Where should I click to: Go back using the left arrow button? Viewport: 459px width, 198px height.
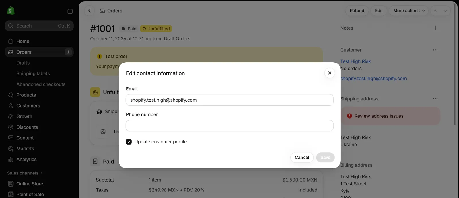tap(90, 11)
